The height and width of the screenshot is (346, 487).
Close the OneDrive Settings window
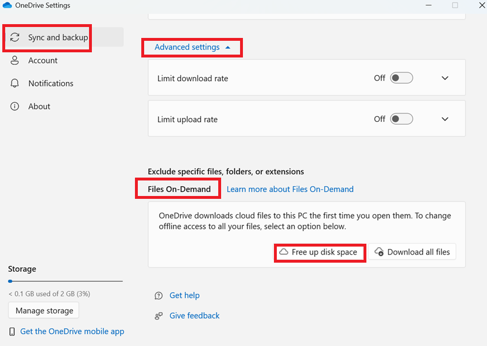pyautogui.click(x=482, y=5)
